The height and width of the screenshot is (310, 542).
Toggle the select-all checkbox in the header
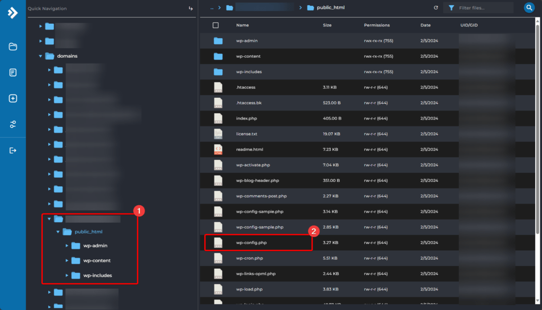coord(215,25)
